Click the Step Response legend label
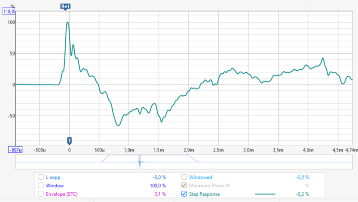358x202 pixels. pos(204,194)
